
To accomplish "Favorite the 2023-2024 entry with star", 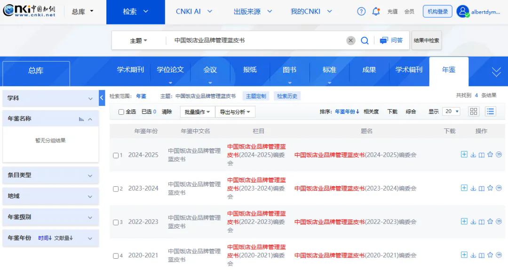I will click(x=490, y=188).
